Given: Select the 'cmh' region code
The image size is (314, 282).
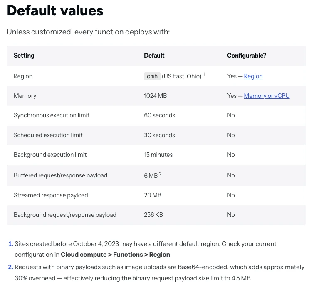Looking at the screenshot, I should (152, 76).
